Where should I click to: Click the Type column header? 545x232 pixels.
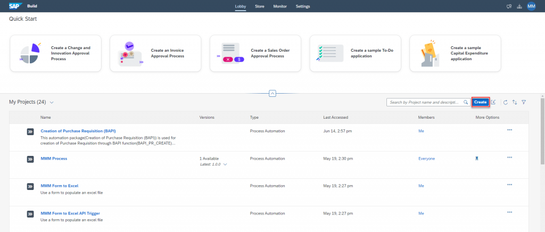coord(254,118)
